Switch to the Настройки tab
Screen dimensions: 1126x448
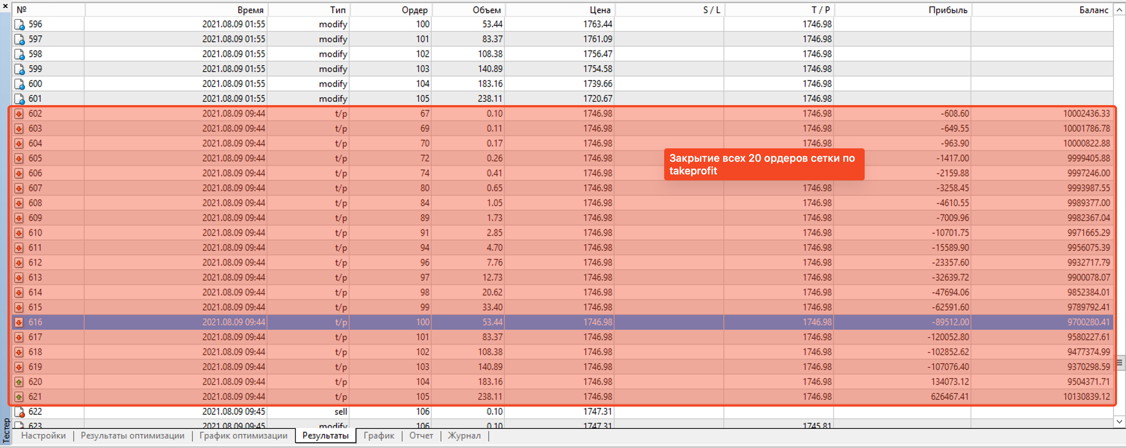pyautogui.click(x=43, y=435)
